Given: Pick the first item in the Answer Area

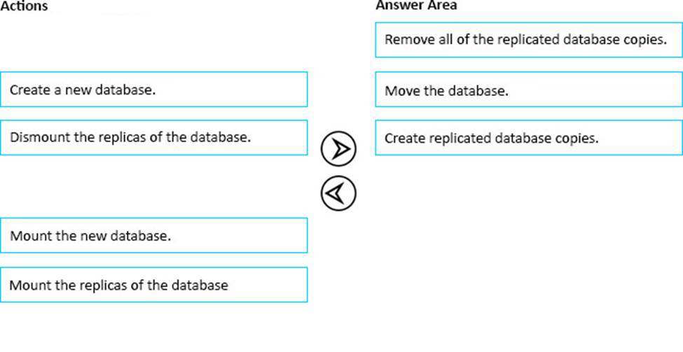Looking at the screenshot, I should tap(528, 40).
